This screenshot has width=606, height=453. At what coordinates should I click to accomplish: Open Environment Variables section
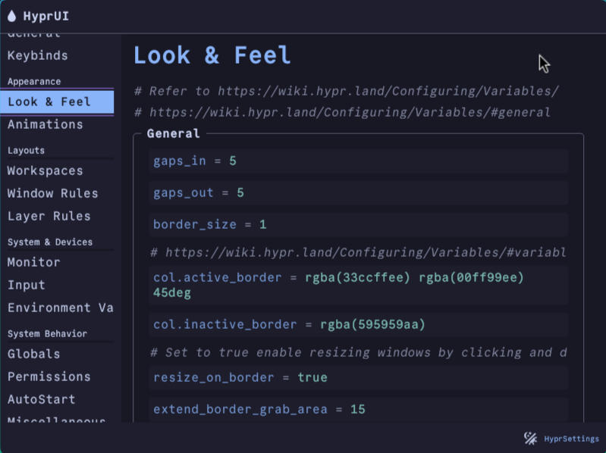(59, 308)
